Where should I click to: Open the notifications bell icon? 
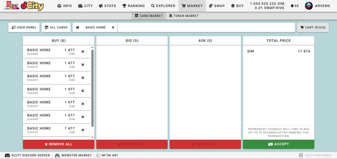[x=292, y=6]
